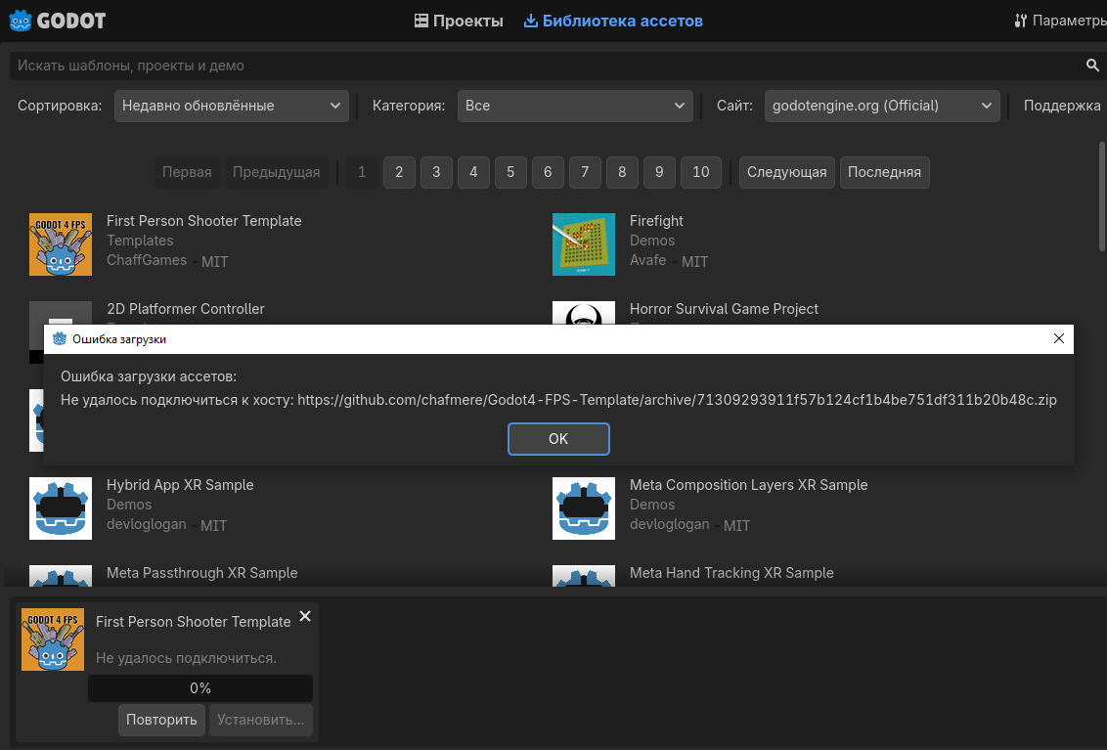Click the Следующая page button

[786, 172]
